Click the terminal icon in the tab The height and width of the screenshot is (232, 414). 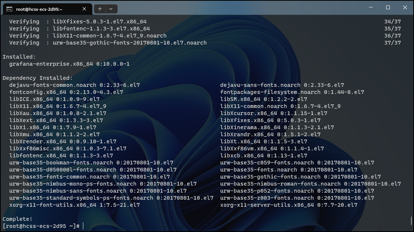9,9
